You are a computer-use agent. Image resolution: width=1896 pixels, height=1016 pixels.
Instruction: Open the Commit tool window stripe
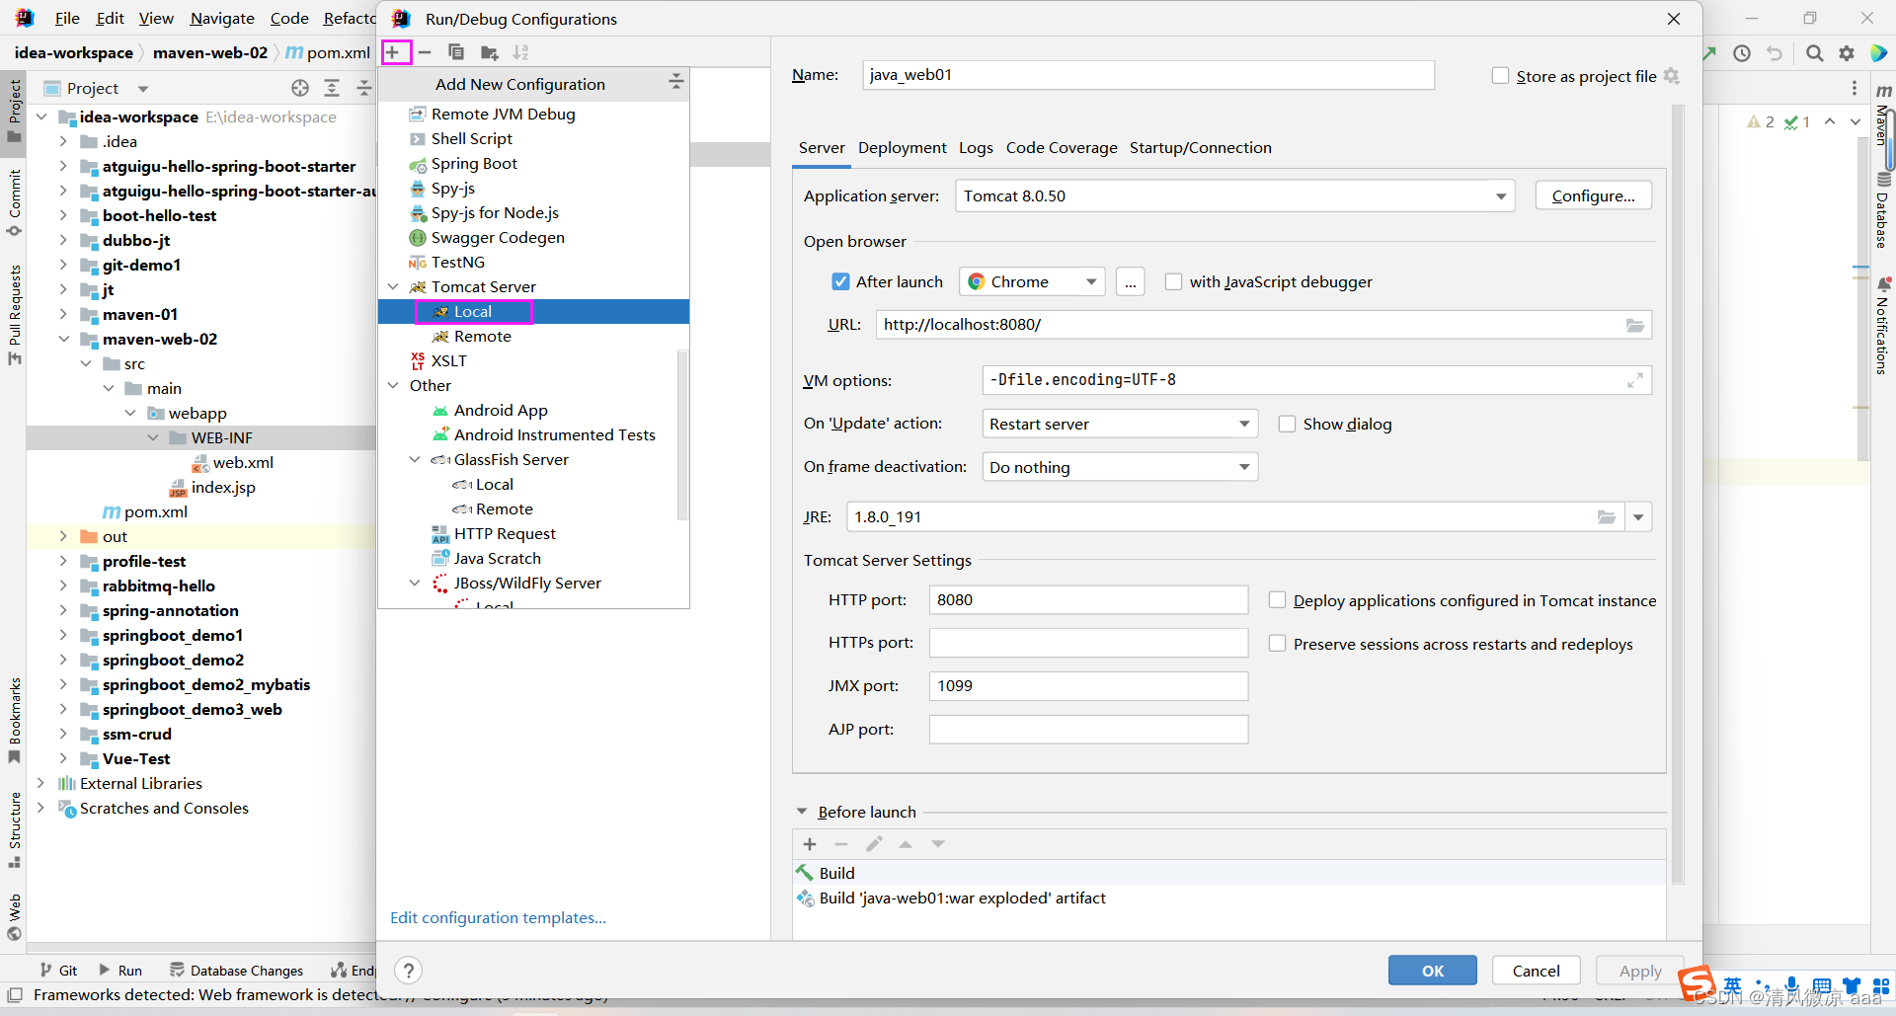pyautogui.click(x=14, y=203)
